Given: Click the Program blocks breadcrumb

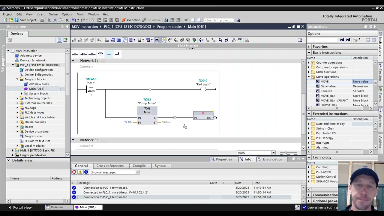Looking at the screenshot, I should click(169, 27).
